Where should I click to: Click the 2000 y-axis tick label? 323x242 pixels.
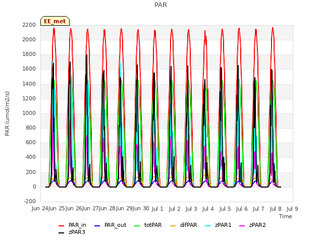(29, 39)
